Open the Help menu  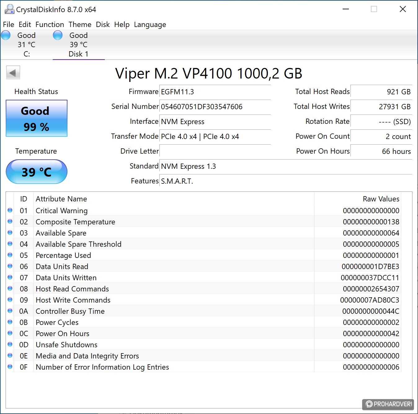pyautogui.click(x=122, y=25)
